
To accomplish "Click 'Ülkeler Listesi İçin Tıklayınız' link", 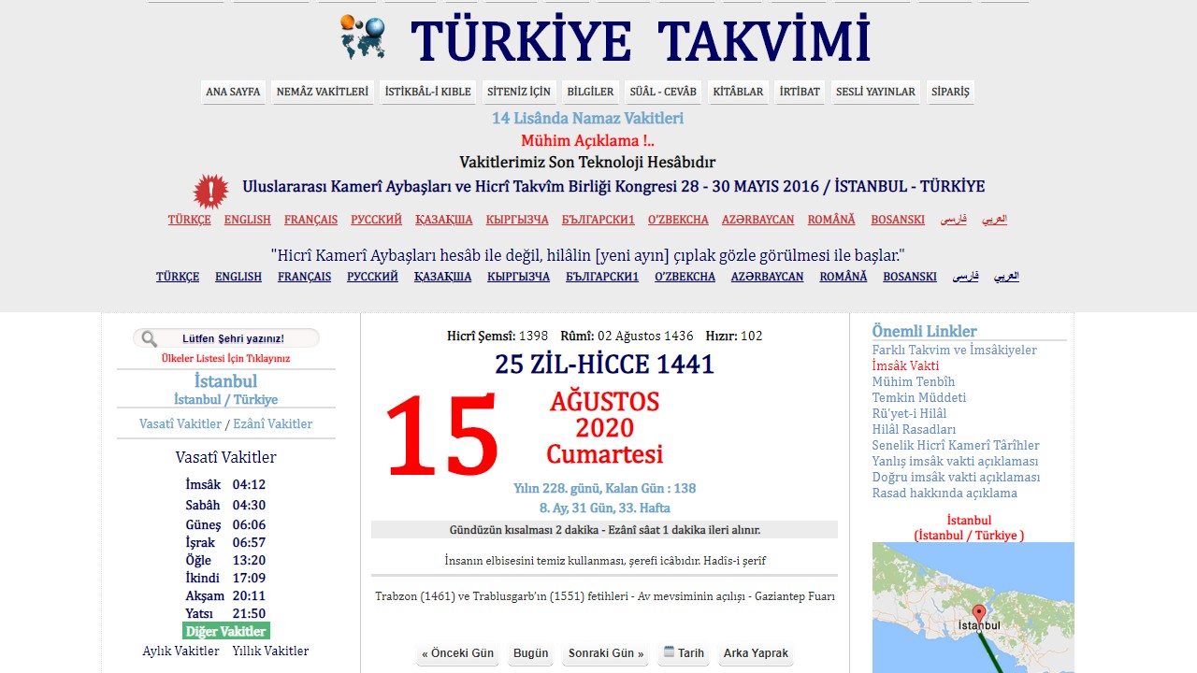I will click(x=226, y=358).
